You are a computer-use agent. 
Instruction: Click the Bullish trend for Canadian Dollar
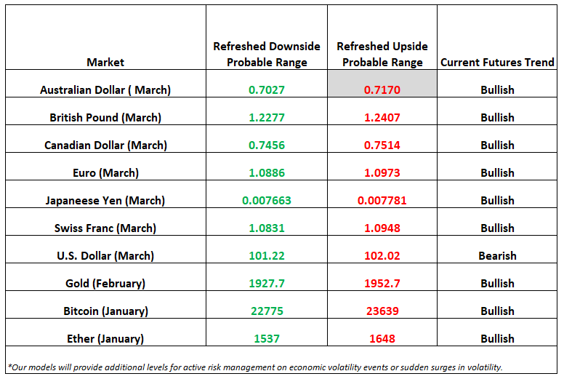[x=497, y=145]
